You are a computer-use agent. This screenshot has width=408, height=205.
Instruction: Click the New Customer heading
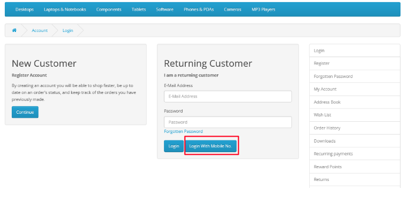coord(44,63)
